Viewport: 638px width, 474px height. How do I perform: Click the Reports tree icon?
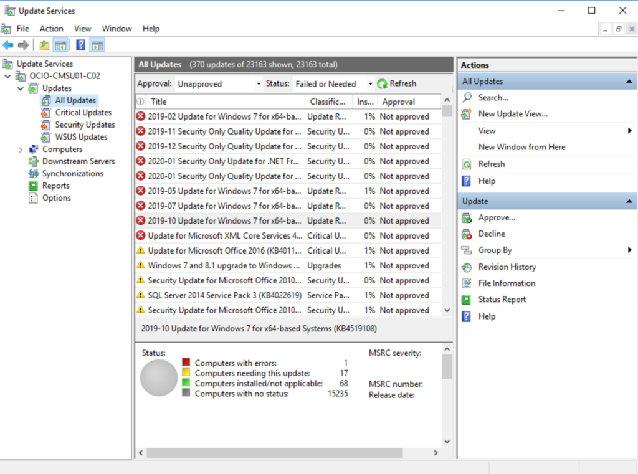coord(34,186)
